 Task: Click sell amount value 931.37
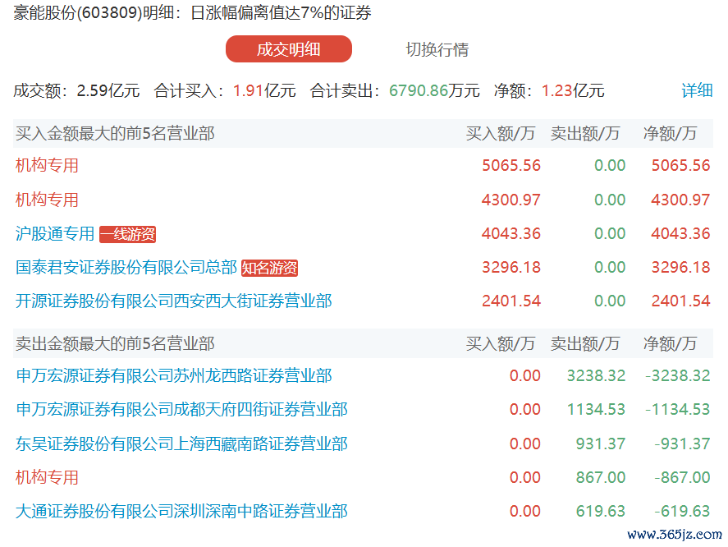tap(601, 444)
